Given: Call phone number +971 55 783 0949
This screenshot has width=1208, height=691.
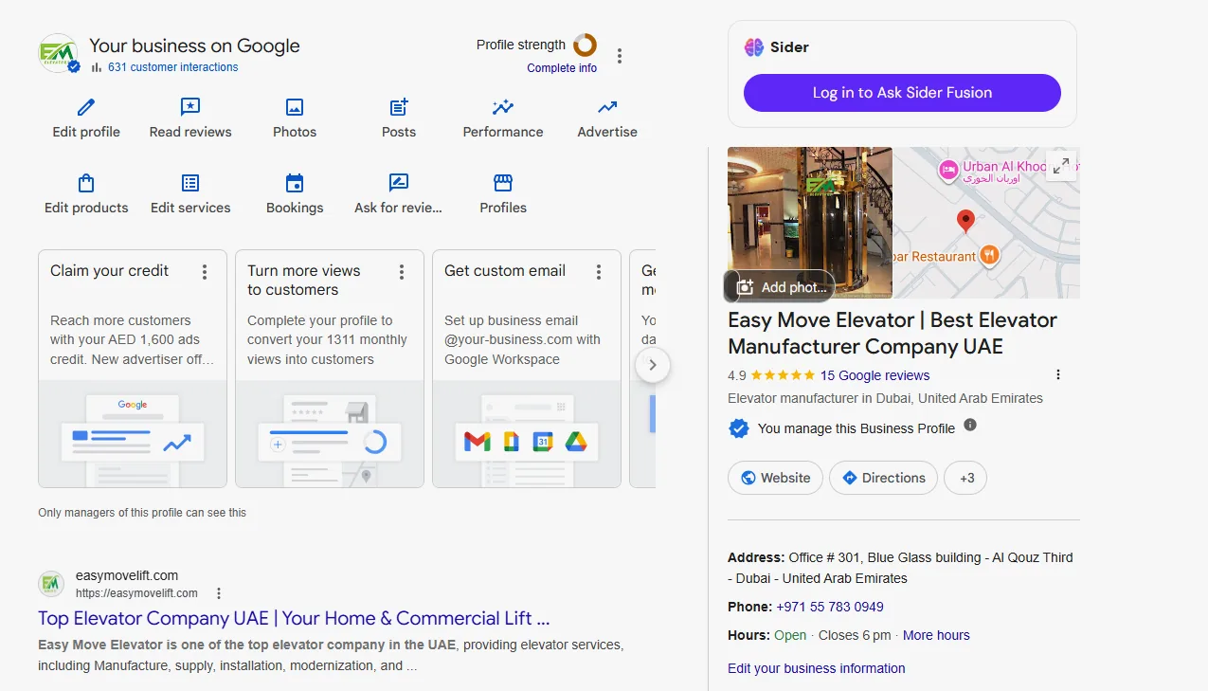Looking at the screenshot, I should pyautogui.click(x=830, y=607).
